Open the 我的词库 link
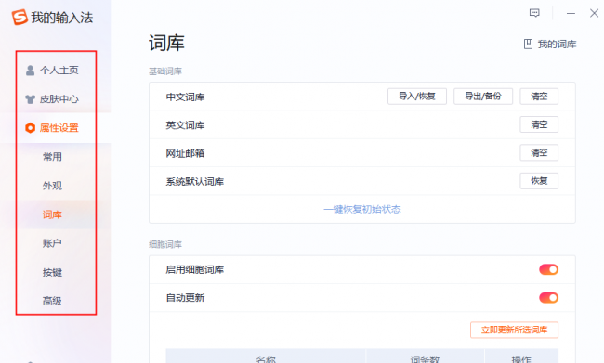 click(x=557, y=45)
